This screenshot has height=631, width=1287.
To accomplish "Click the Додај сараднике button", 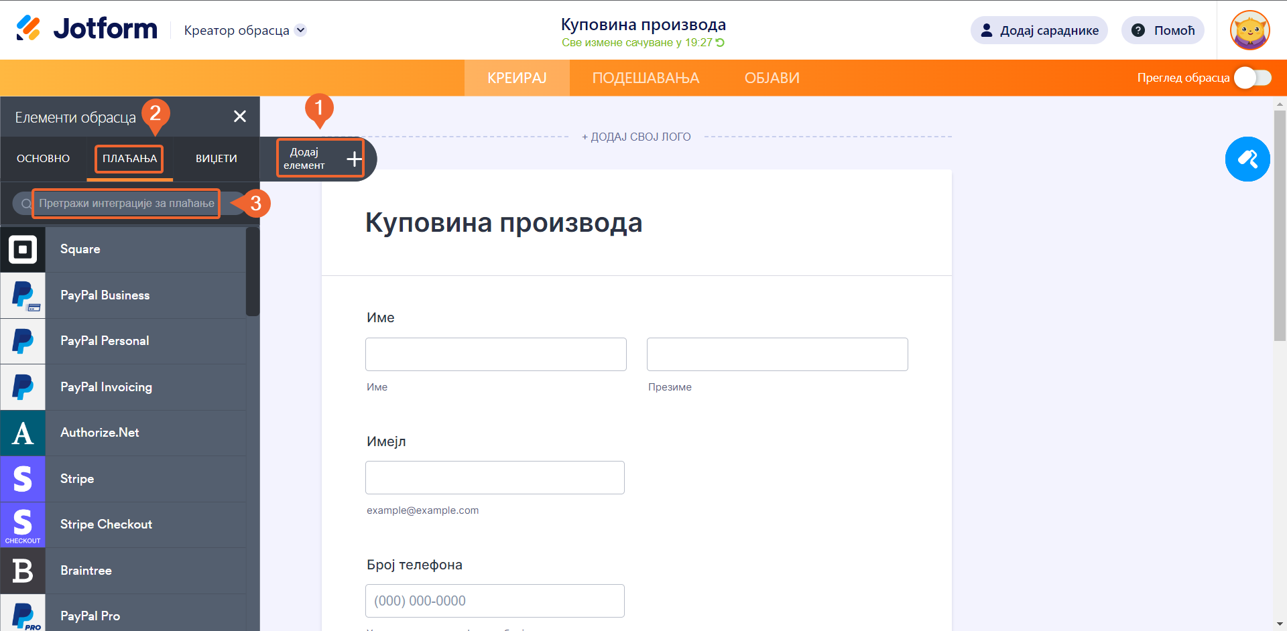I will tap(1039, 30).
